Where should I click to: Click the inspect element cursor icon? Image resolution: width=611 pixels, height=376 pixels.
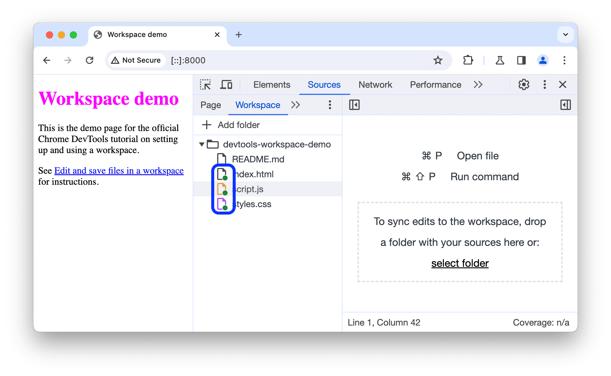(x=205, y=85)
